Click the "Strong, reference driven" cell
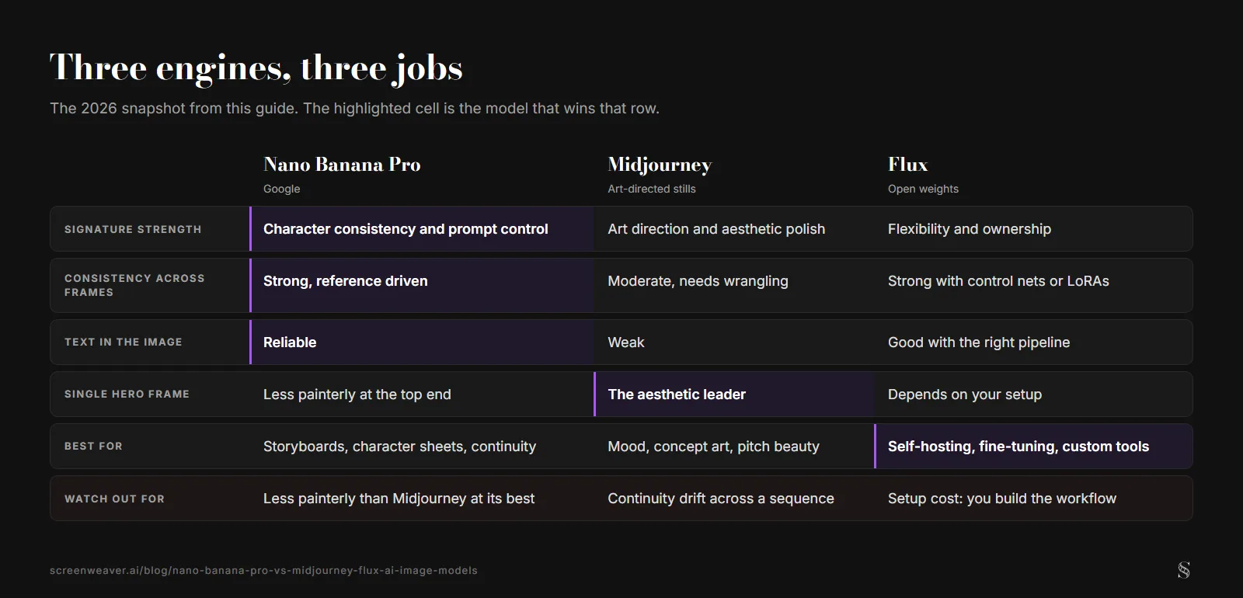Image resolution: width=1243 pixels, height=598 pixels. click(x=422, y=285)
